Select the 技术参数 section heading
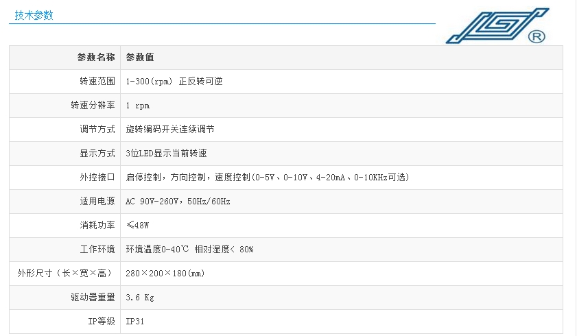 (34, 15)
